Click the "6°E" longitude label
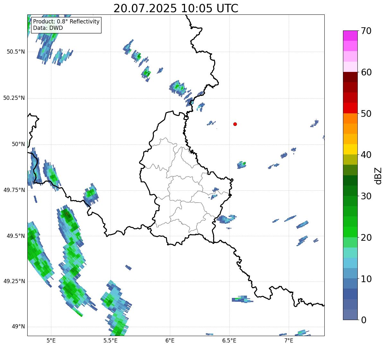386x347 pixels. 170,340
